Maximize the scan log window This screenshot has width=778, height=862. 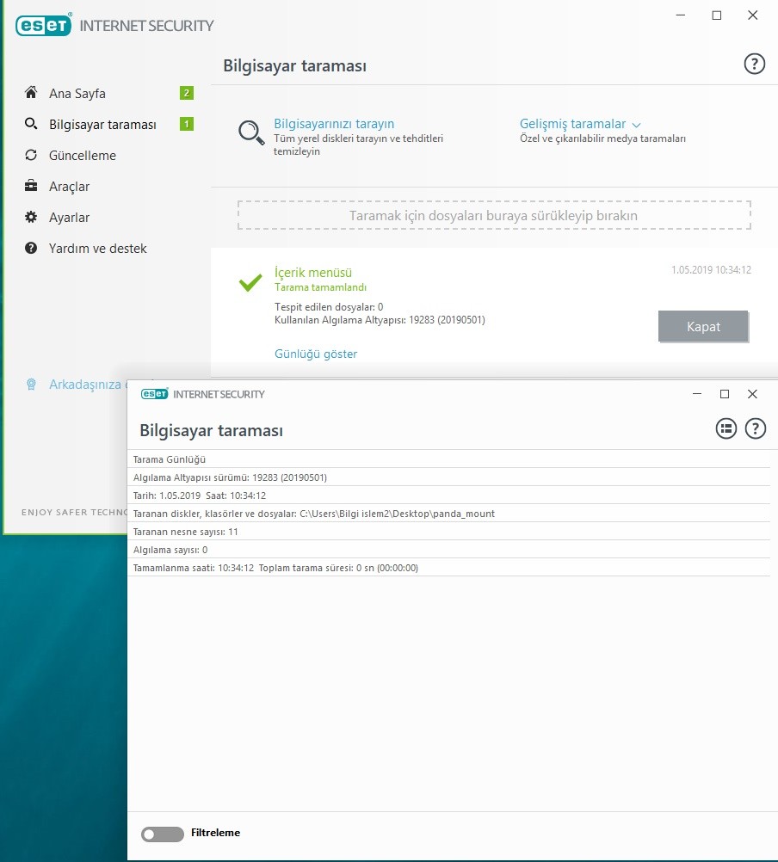pos(725,394)
